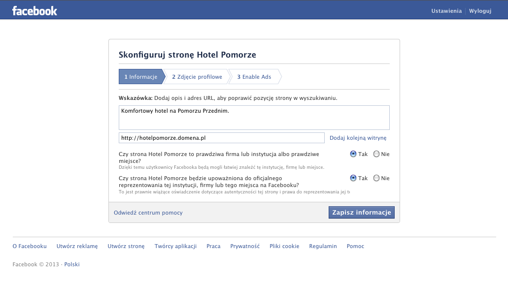Open Pomoc footer link
The width and height of the screenshot is (508, 283).
click(355, 246)
